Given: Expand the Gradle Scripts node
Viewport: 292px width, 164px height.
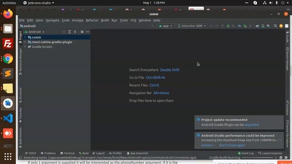Looking at the screenshot, I should (25, 46).
